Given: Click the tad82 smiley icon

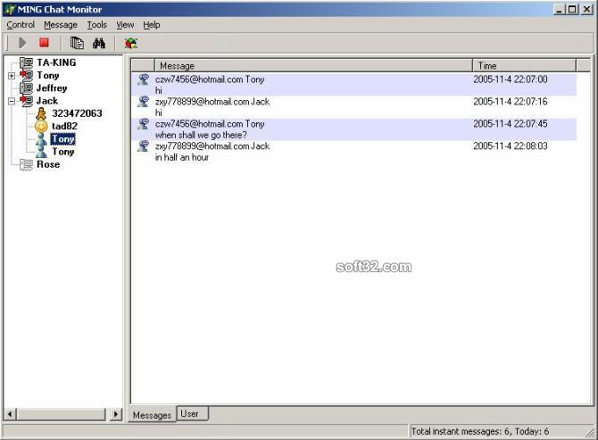Looking at the screenshot, I should pos(41,126).
